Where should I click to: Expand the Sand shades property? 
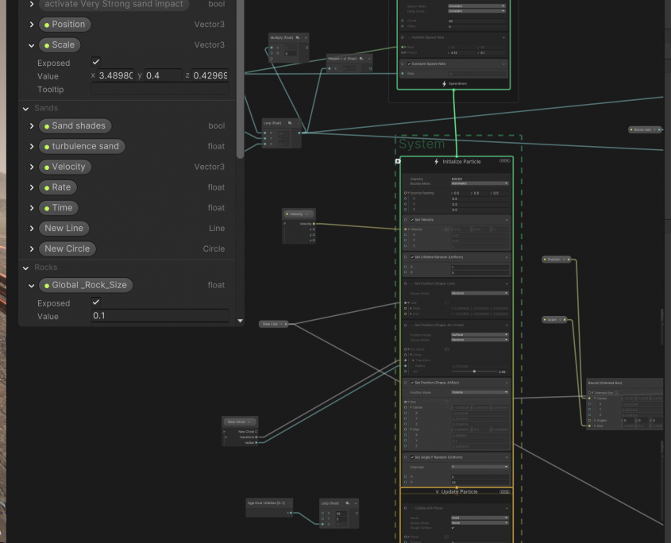pos(32,126)
